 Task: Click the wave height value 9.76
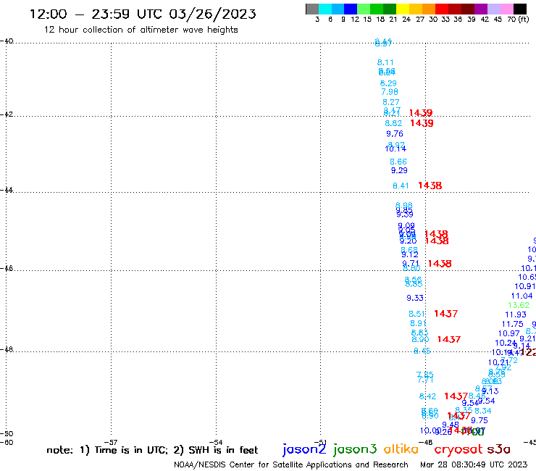[x=395, y=134]
